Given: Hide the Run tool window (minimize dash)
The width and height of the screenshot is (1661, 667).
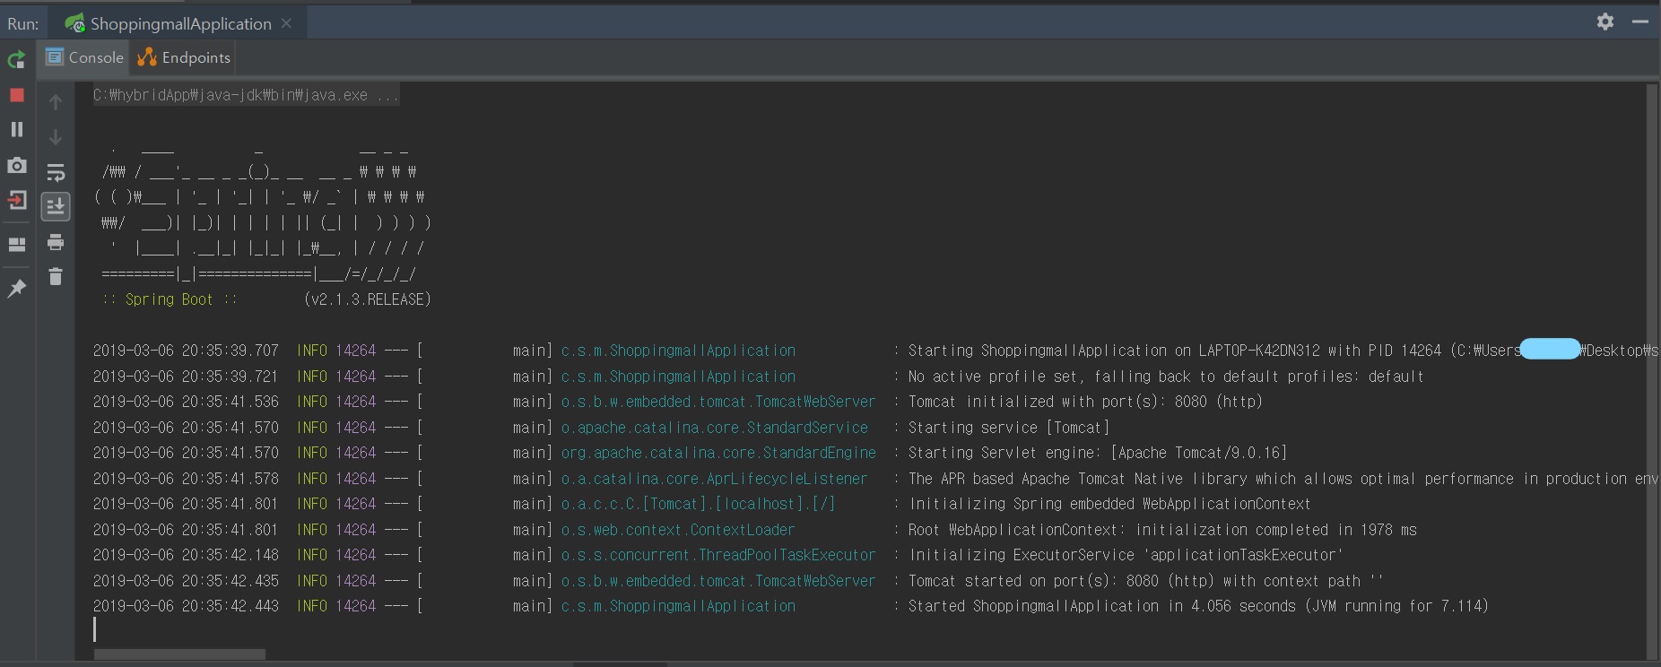Looking at the screenshot, I should point(1640,22).
